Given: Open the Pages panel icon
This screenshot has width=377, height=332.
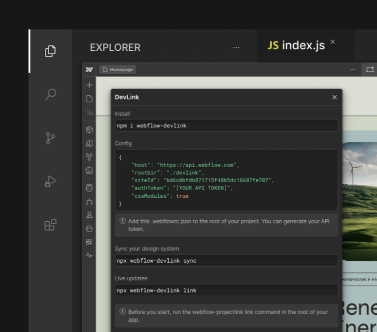Looking at the screenshot, I should [89, 99].
